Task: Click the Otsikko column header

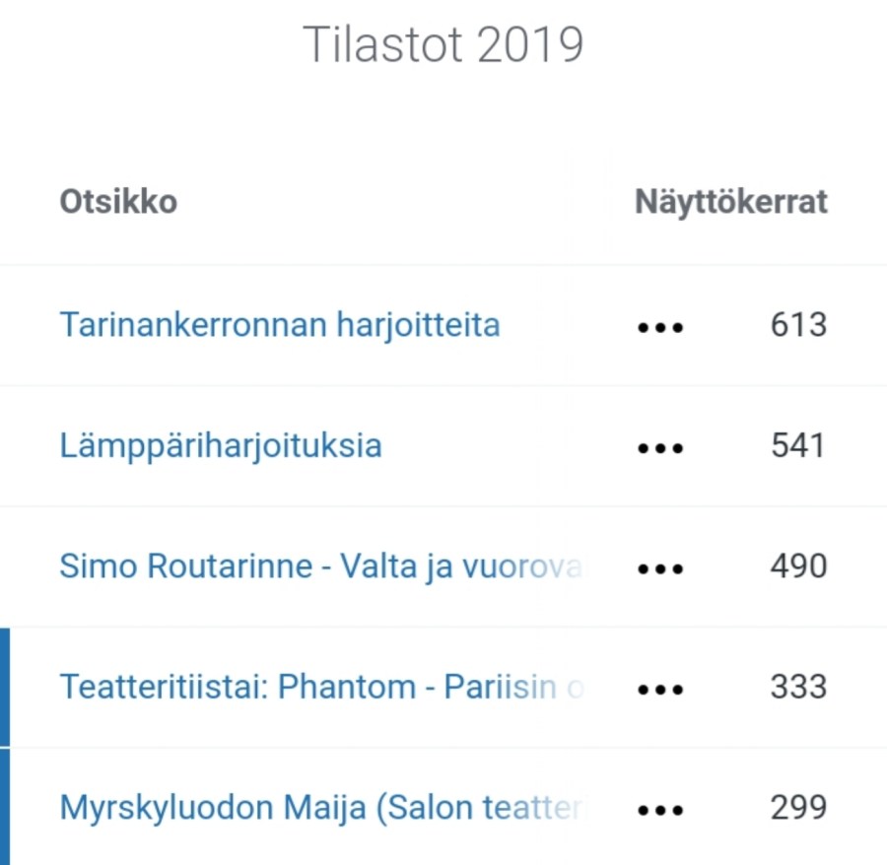Action: pos(118,202)
